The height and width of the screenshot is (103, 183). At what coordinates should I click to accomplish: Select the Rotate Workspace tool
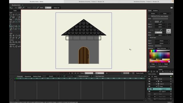coord(16,46)
